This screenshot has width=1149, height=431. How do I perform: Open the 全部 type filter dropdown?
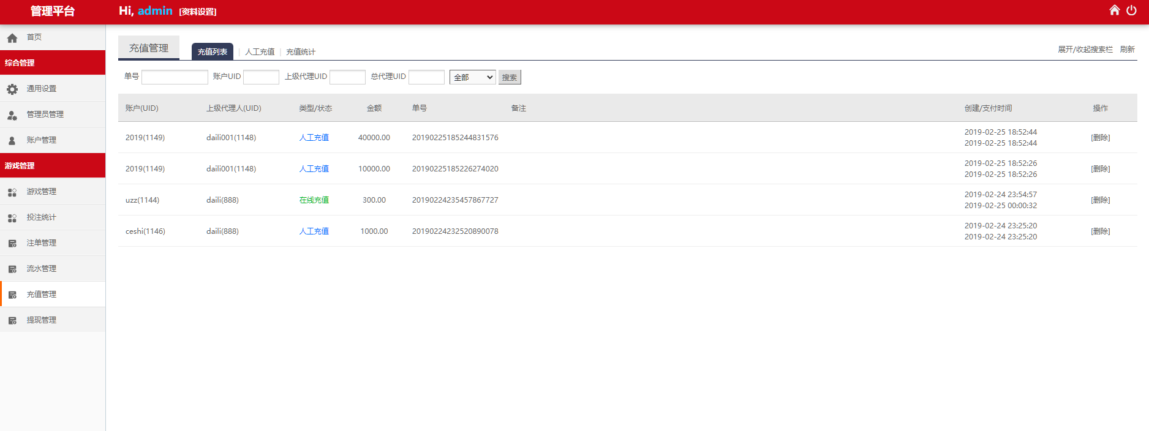[472, 77]
